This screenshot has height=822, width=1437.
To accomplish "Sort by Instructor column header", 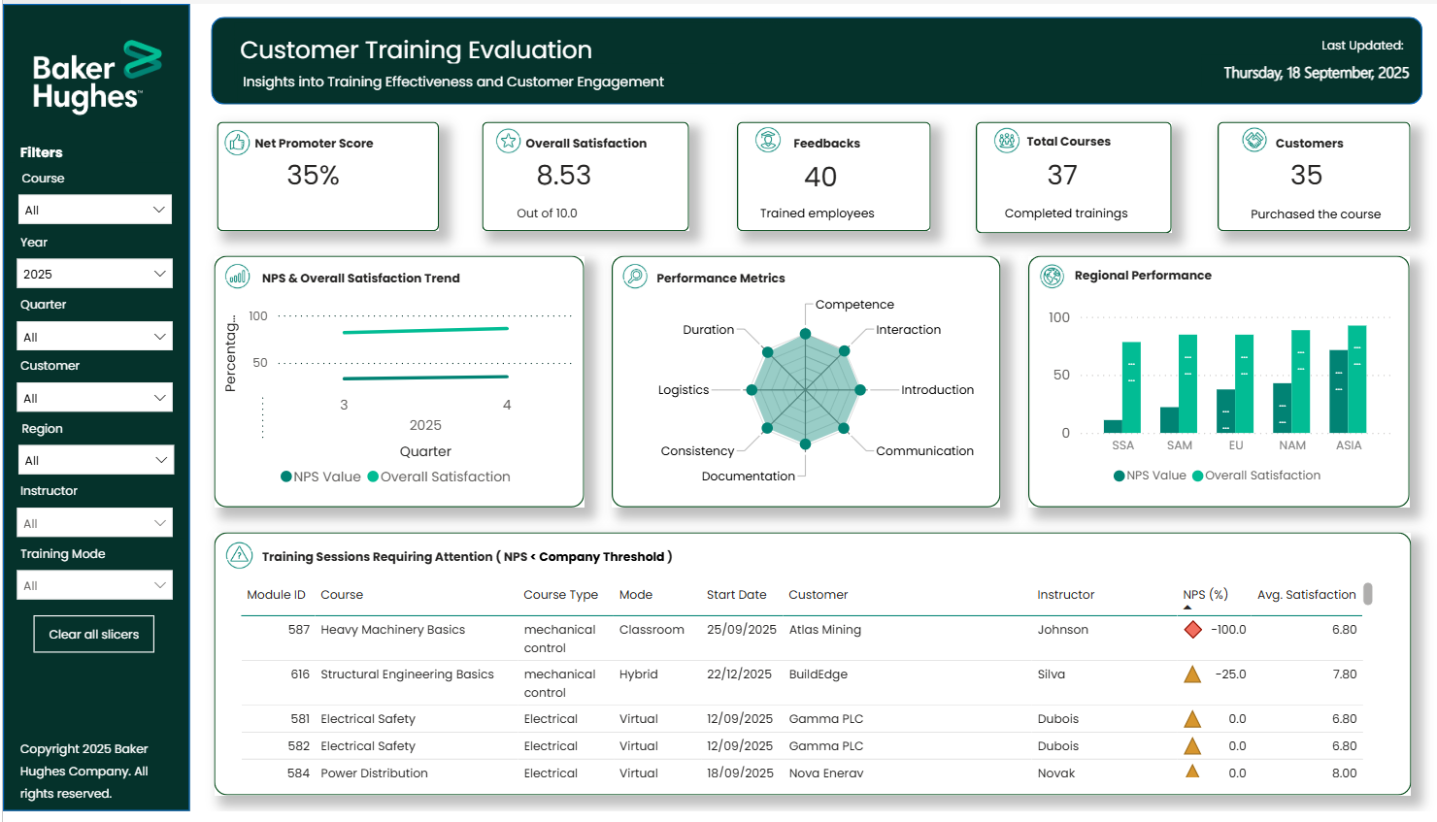I will click(x=1065, y=595).
